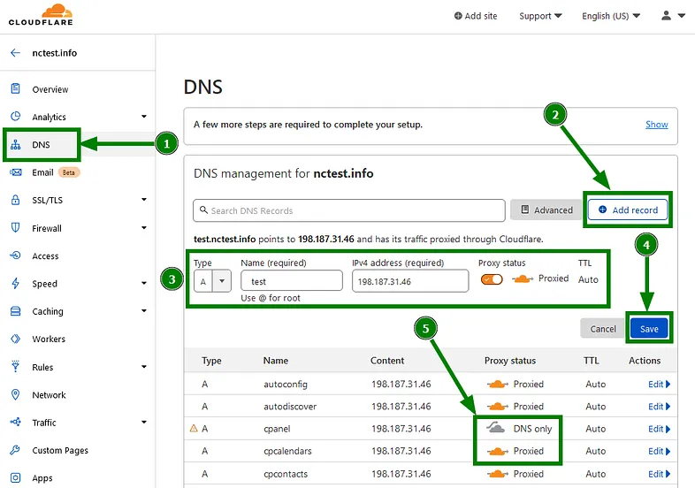The height and width of the screenshot is (488, 695).
Task: Click the orange cloud on autoconfig row
Action: pyautogui.click(x=497, y=384)
